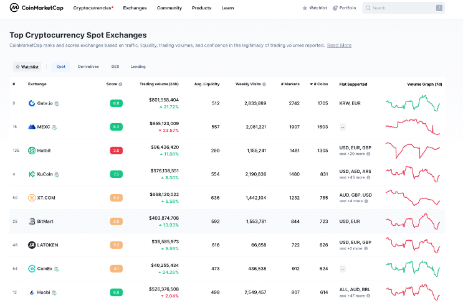
Task: Click the reserves badge beside KuCoin
Action: coord(57,174)
